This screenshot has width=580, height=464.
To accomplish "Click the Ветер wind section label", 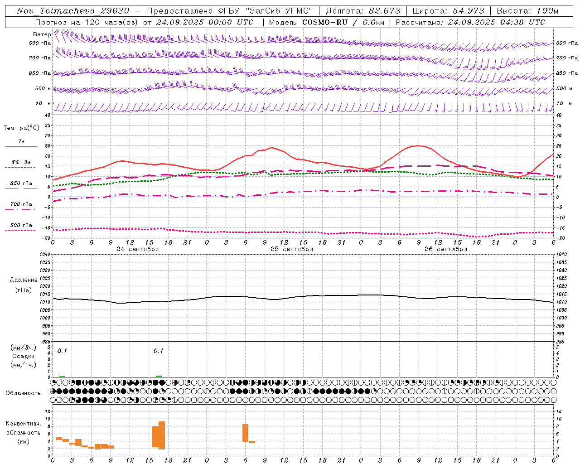I will pos(42,34).
